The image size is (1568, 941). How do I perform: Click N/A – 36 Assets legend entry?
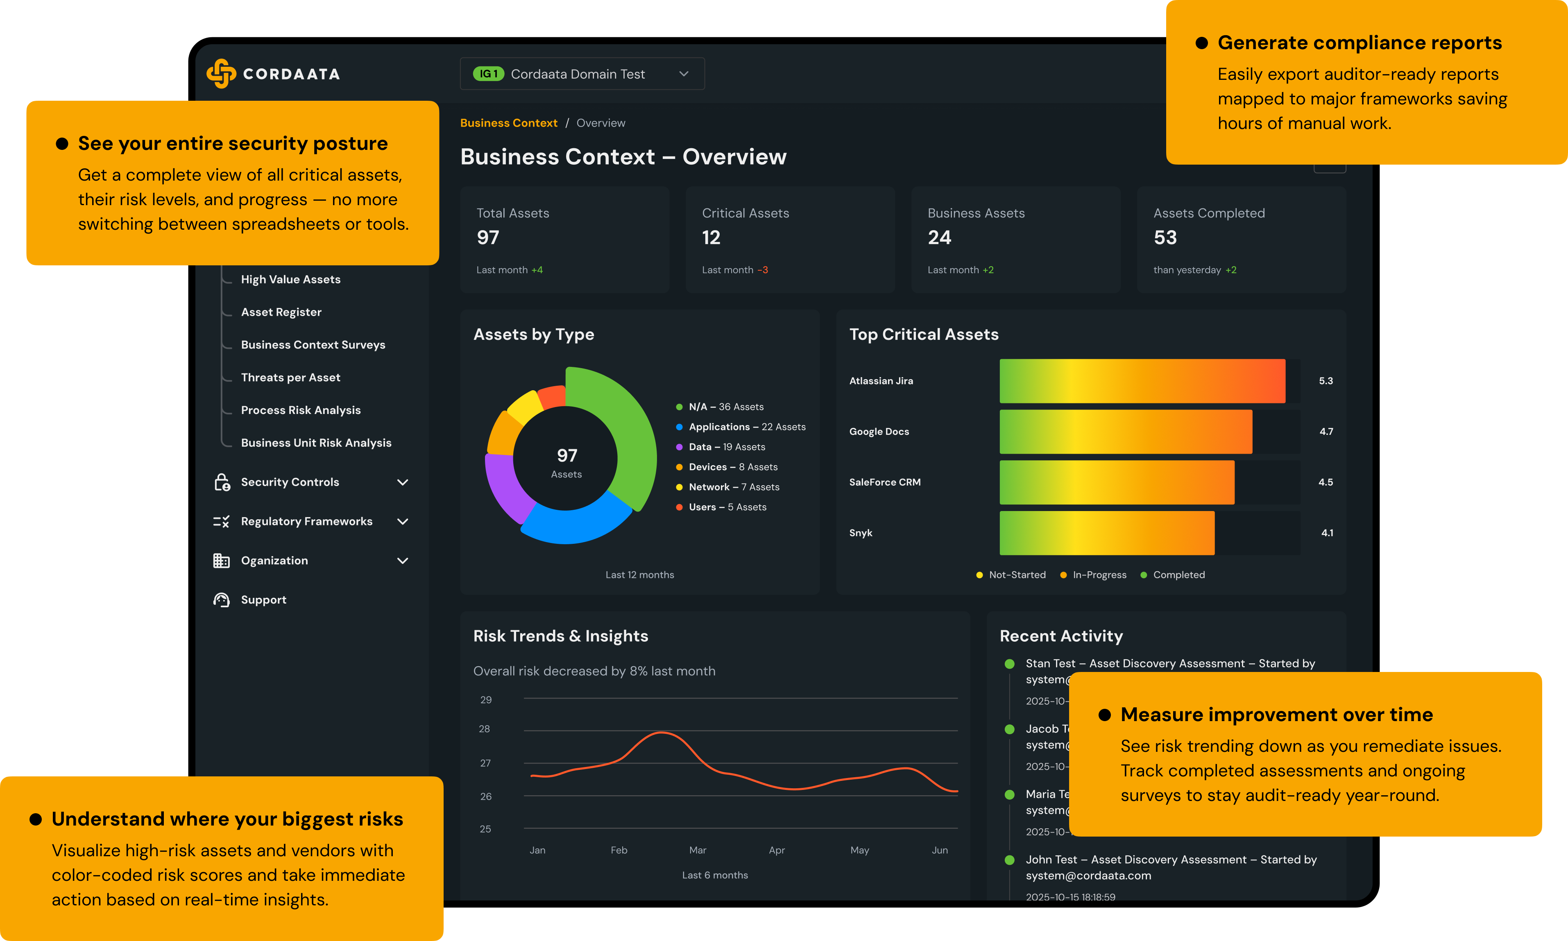click(720, 407)
